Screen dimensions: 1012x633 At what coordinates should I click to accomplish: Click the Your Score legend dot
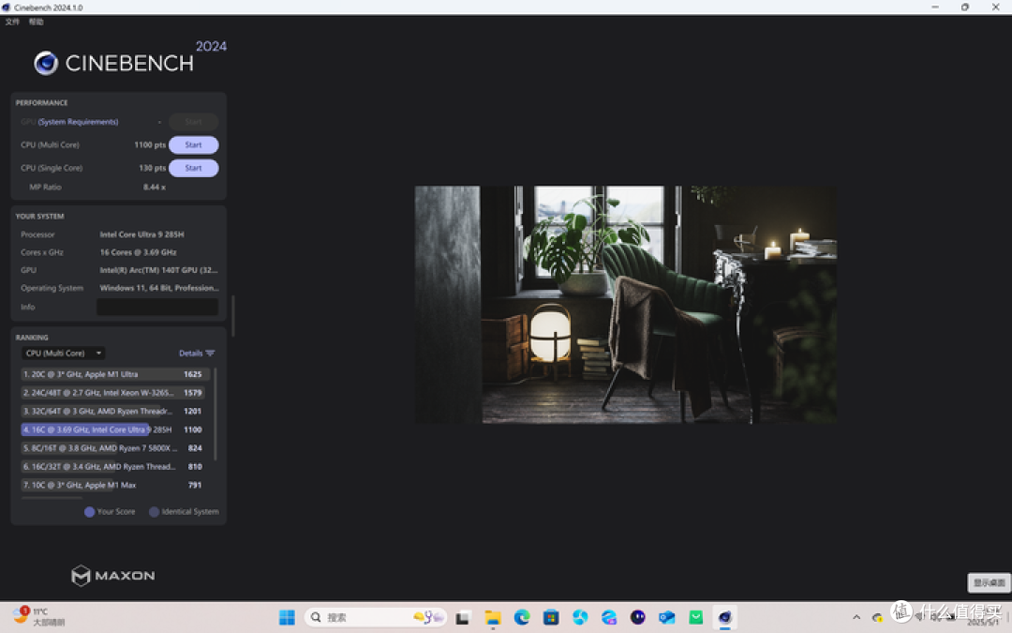(90, 512)
